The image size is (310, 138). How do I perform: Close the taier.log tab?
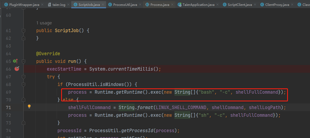[68, 5]
